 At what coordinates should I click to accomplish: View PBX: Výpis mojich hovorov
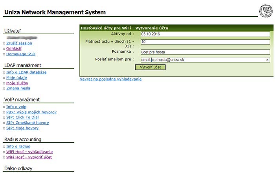click(31, 112)
